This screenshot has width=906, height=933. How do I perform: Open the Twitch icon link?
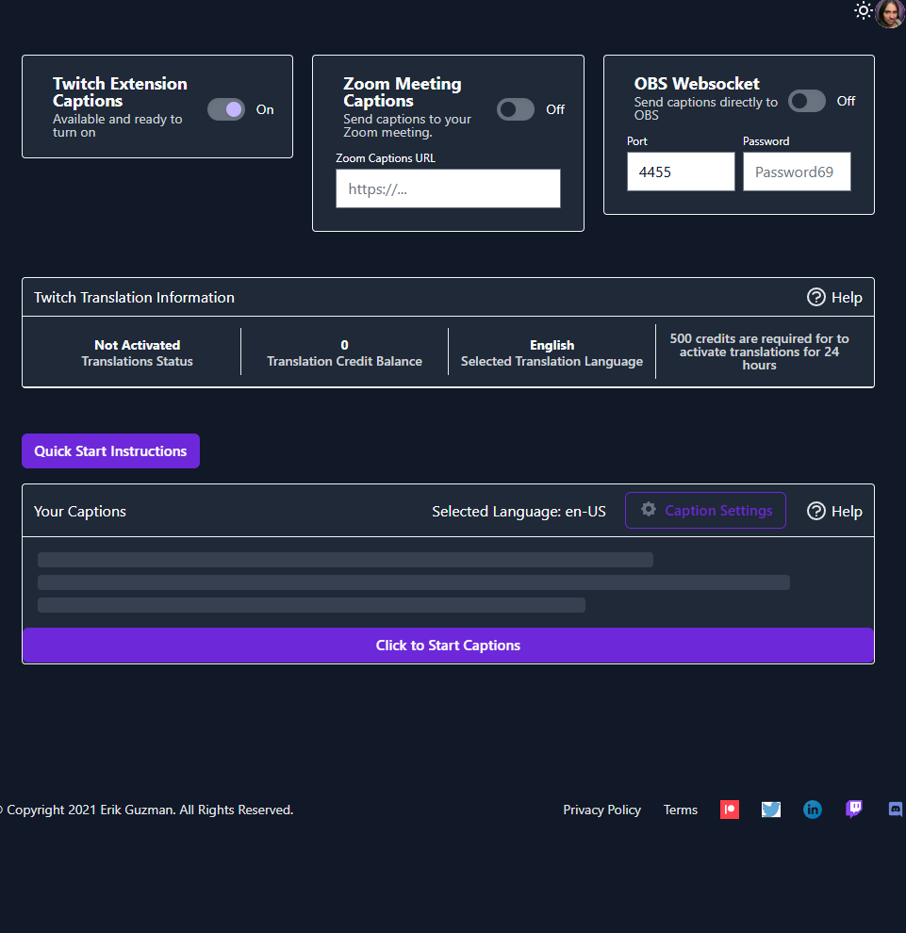click(x=854, y=810)
